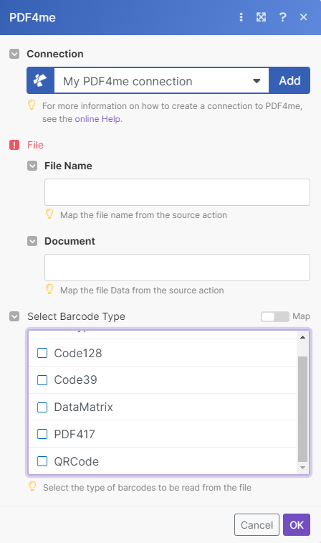
Task: Click the lightbulb hint icon under File Name
Action: click(49, 214)
